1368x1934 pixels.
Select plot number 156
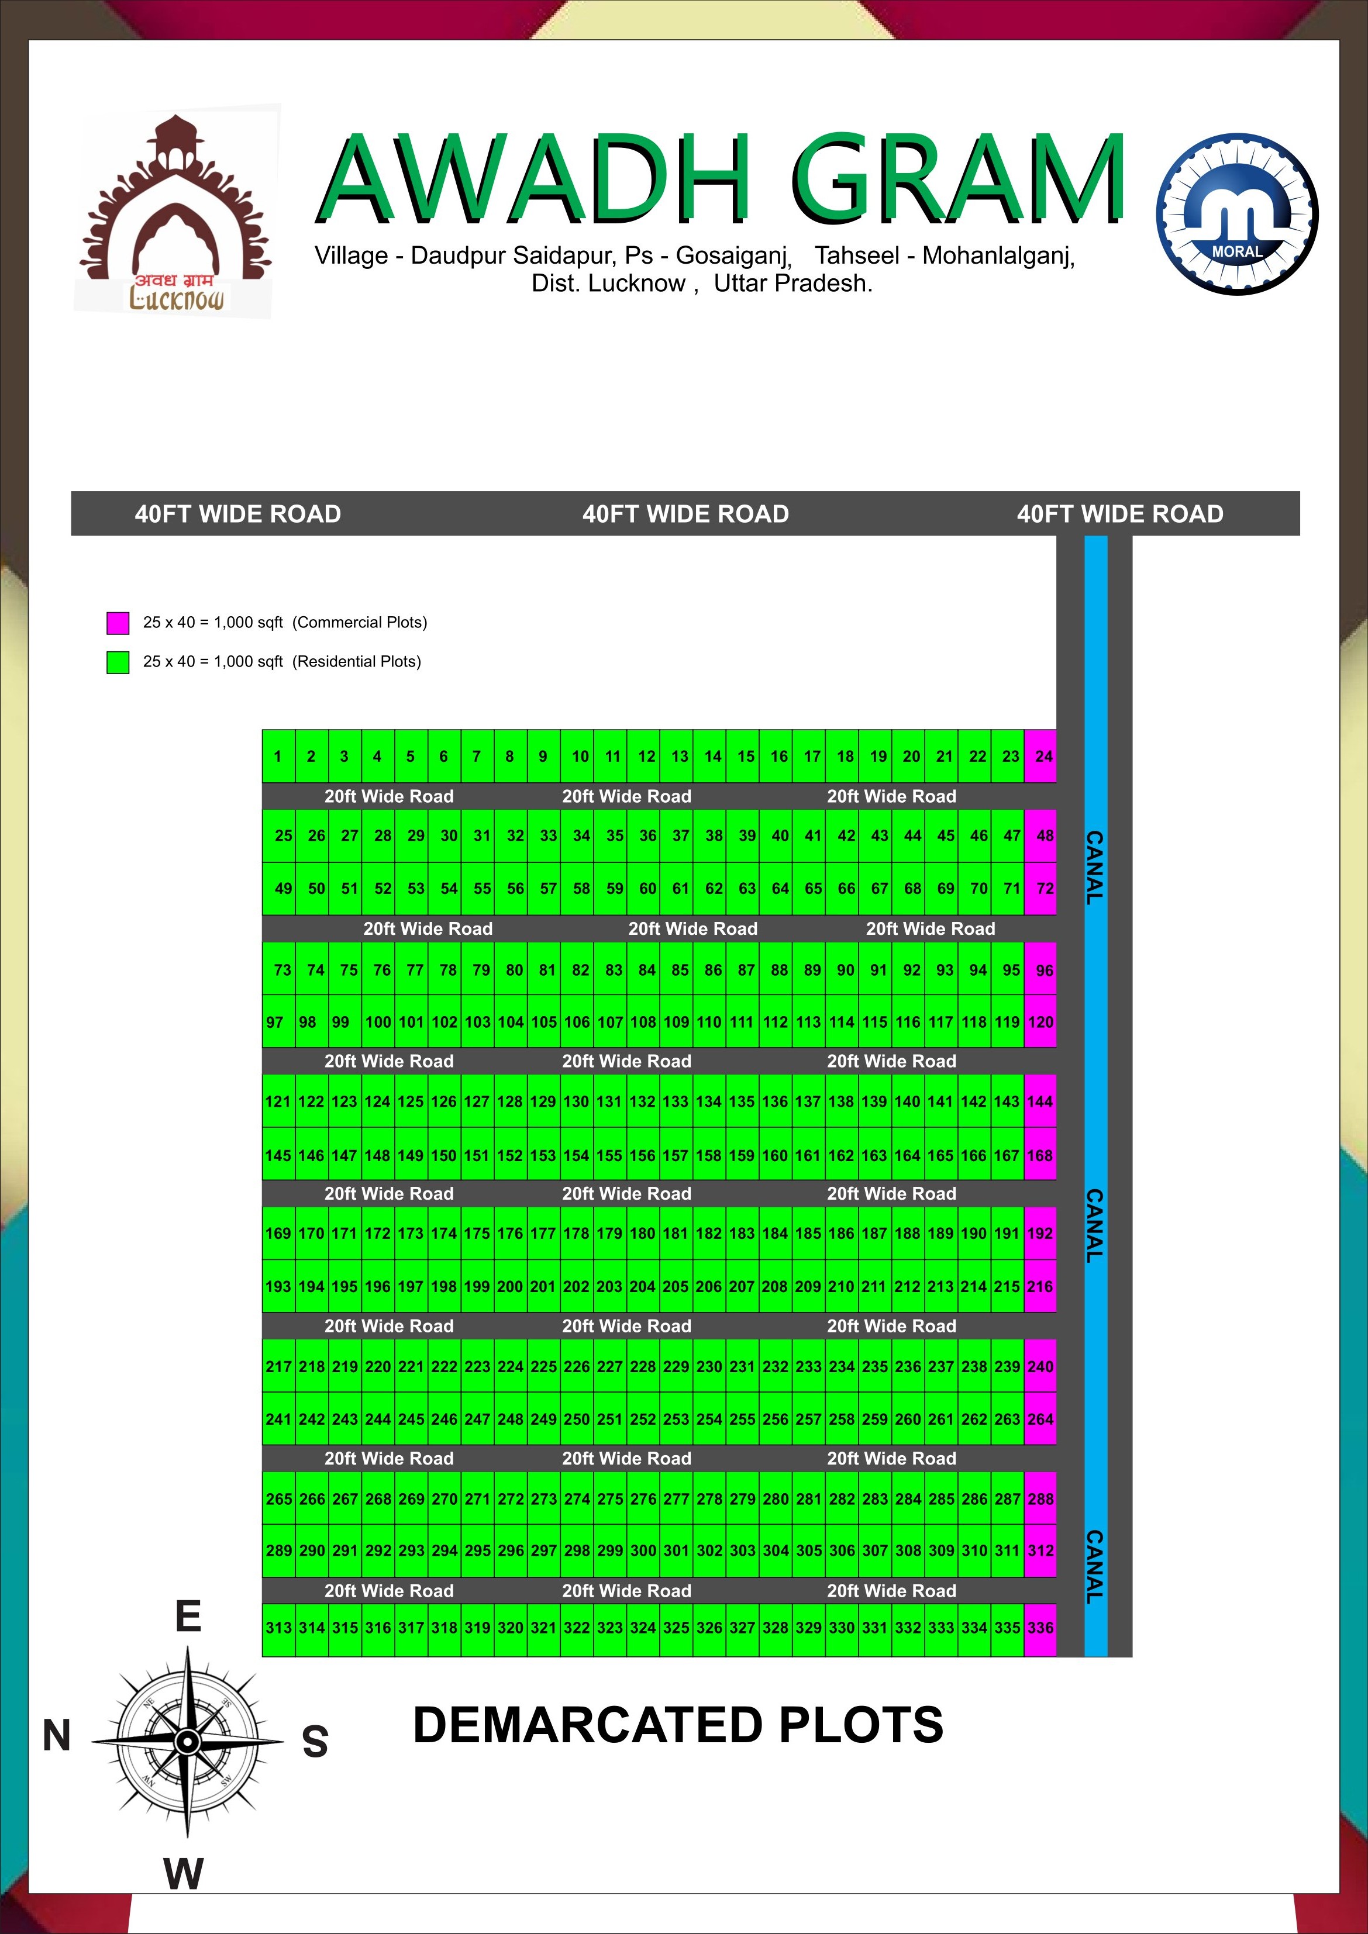point(643,1155)
